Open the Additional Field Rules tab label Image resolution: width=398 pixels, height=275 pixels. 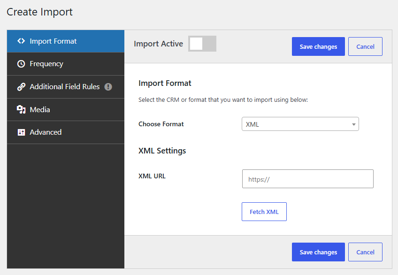(x=65, y=87)
